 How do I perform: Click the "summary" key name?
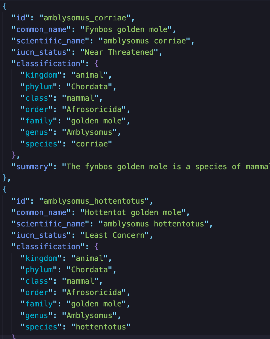(x=32, y=167)
